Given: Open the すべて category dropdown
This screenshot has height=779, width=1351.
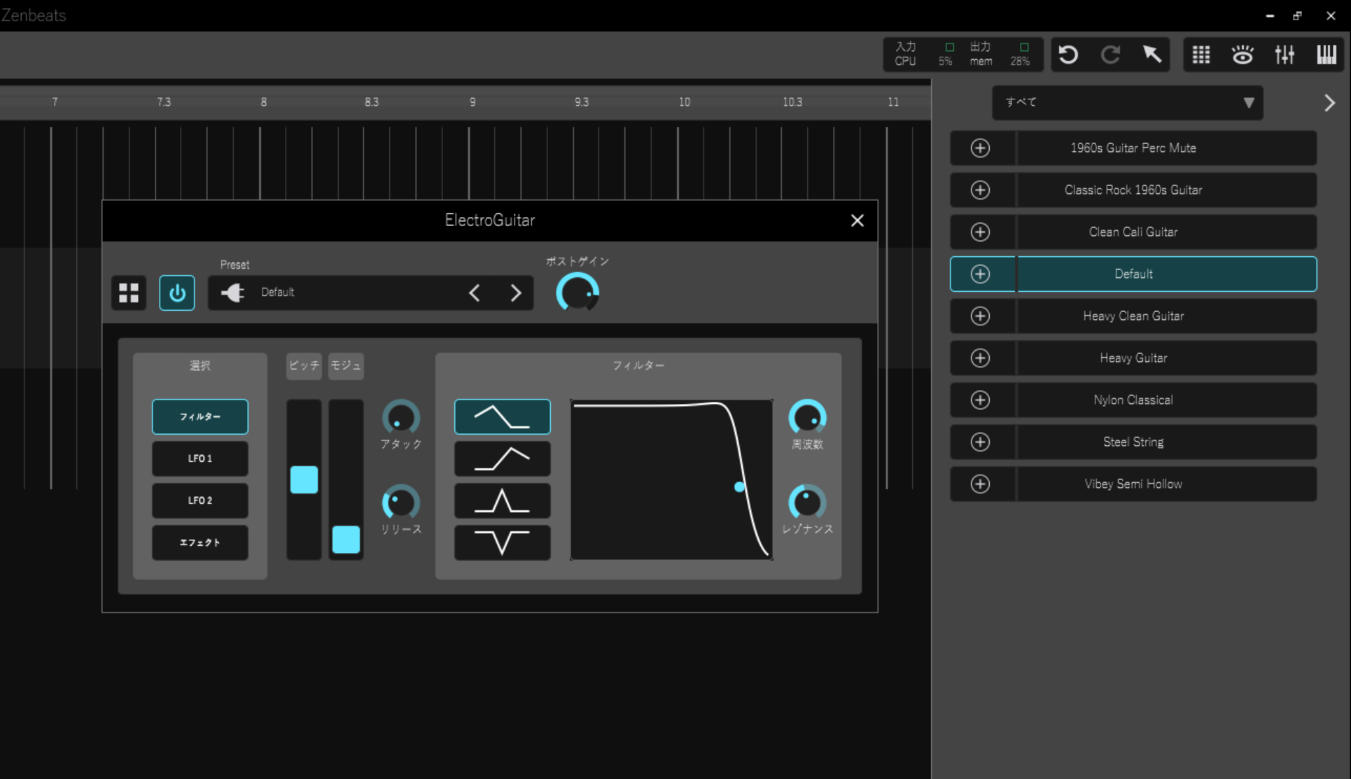Looking at the screenshot, I should tap(1128, 103).
